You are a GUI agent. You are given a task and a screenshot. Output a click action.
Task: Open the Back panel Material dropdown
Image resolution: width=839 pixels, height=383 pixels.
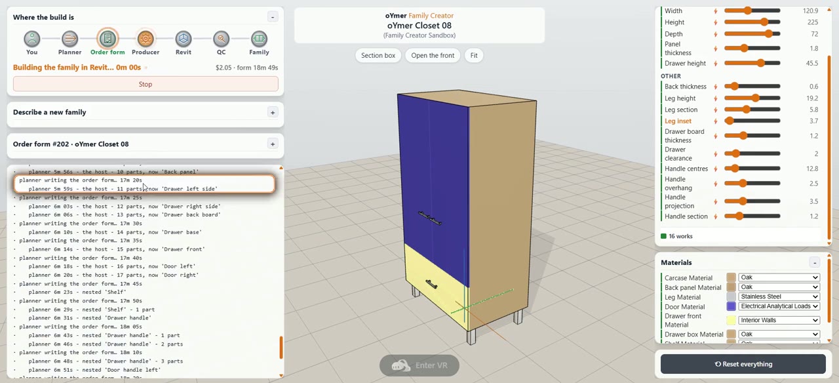pos(779,287)
